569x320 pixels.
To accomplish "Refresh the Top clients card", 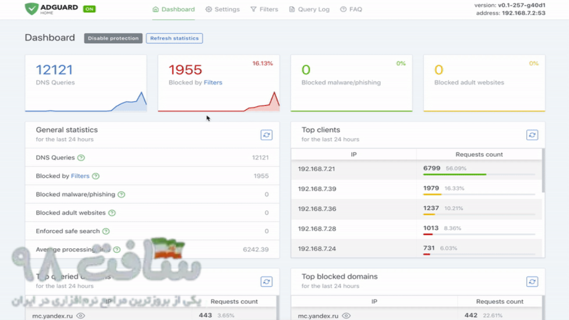I will pos(532,135).
